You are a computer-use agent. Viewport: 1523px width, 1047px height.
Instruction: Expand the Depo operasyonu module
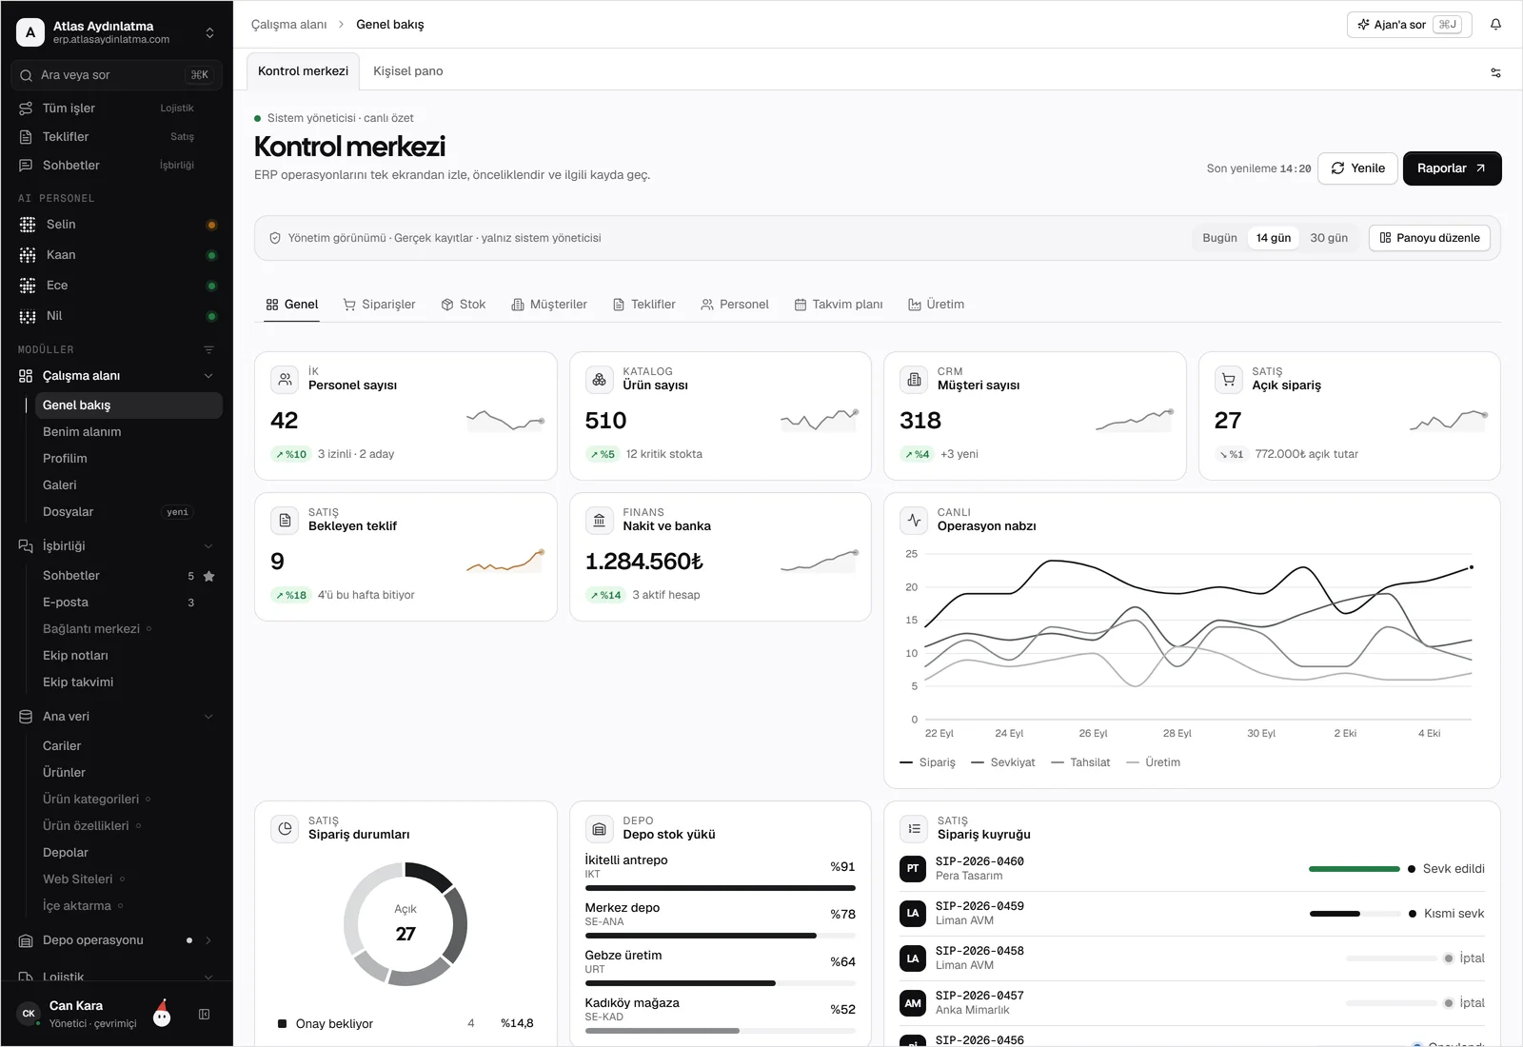(208, 940)
